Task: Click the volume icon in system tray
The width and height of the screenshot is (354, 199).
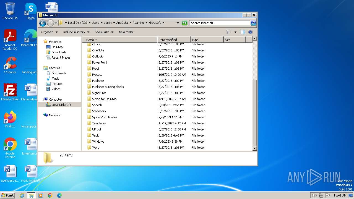Action: coord(314,195)
